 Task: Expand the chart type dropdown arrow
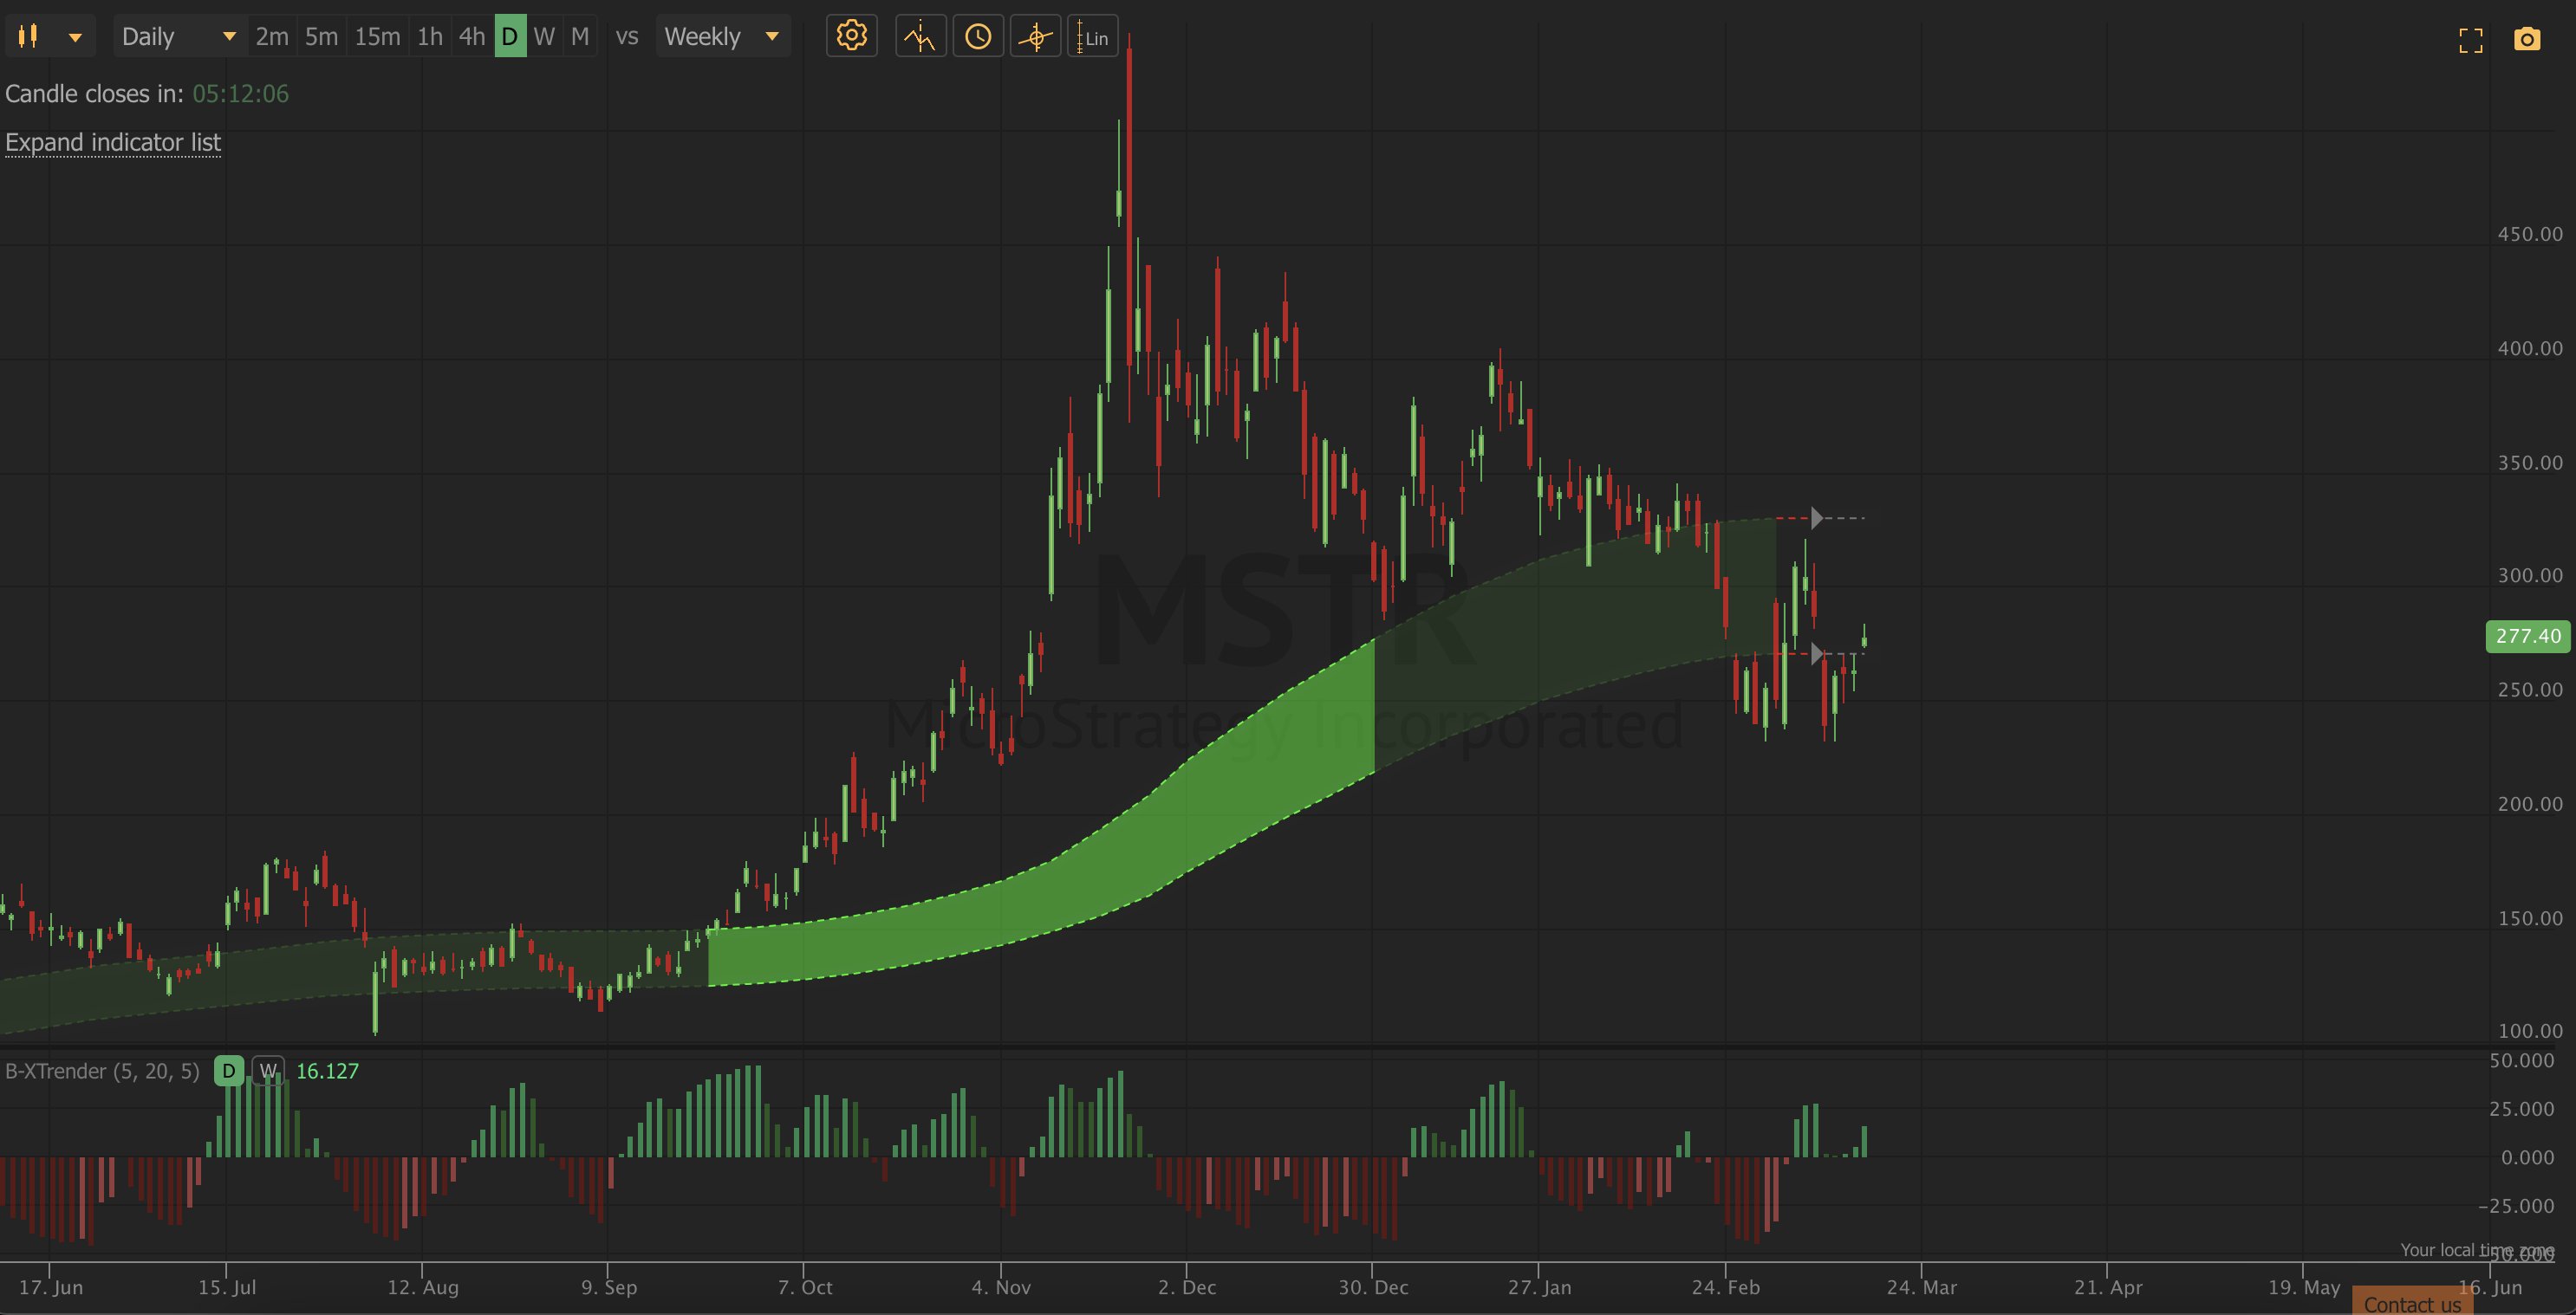75,37
